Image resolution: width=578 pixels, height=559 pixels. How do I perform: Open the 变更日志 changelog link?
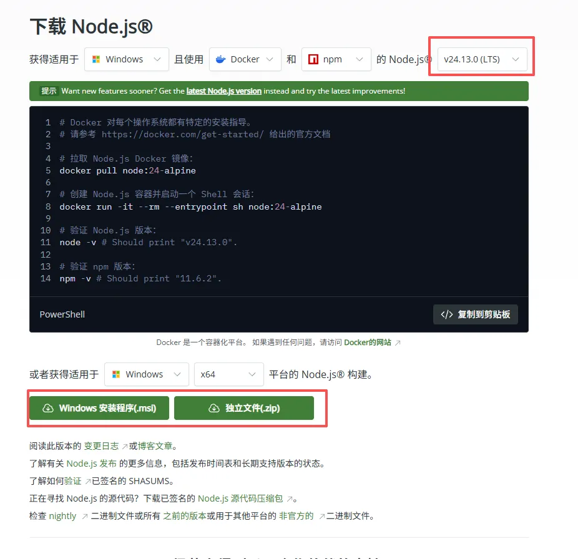tap(101, 446)
